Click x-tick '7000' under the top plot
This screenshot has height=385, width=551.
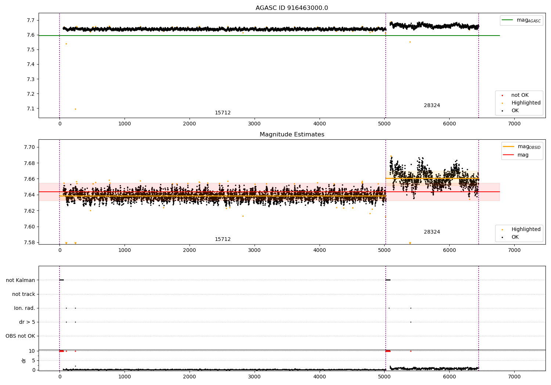tap(514, 124)
